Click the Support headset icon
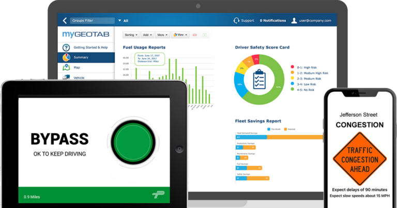The height and width of the screenshot is (208, 397). point(236,21)
